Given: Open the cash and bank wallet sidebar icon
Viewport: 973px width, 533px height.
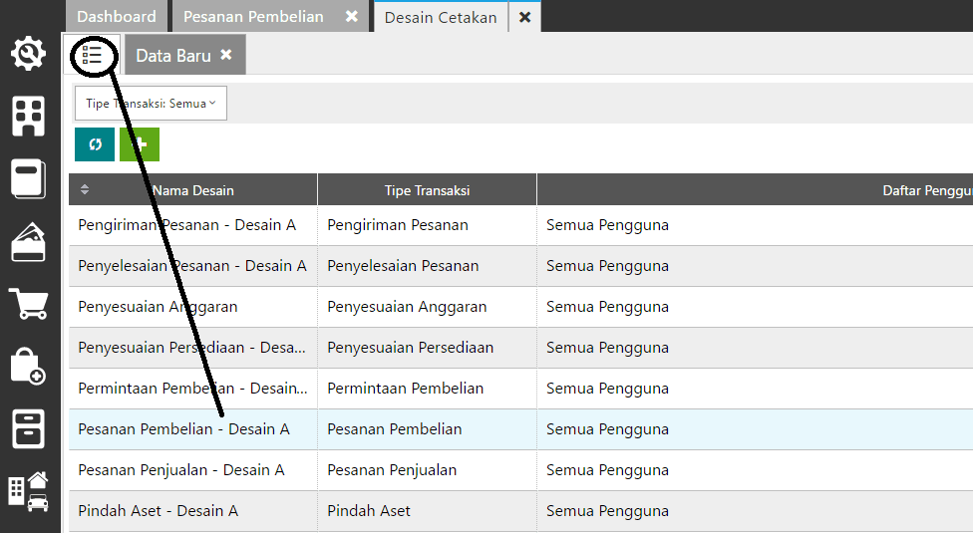Looking at the screenshot, I should [x=29, y=242].
